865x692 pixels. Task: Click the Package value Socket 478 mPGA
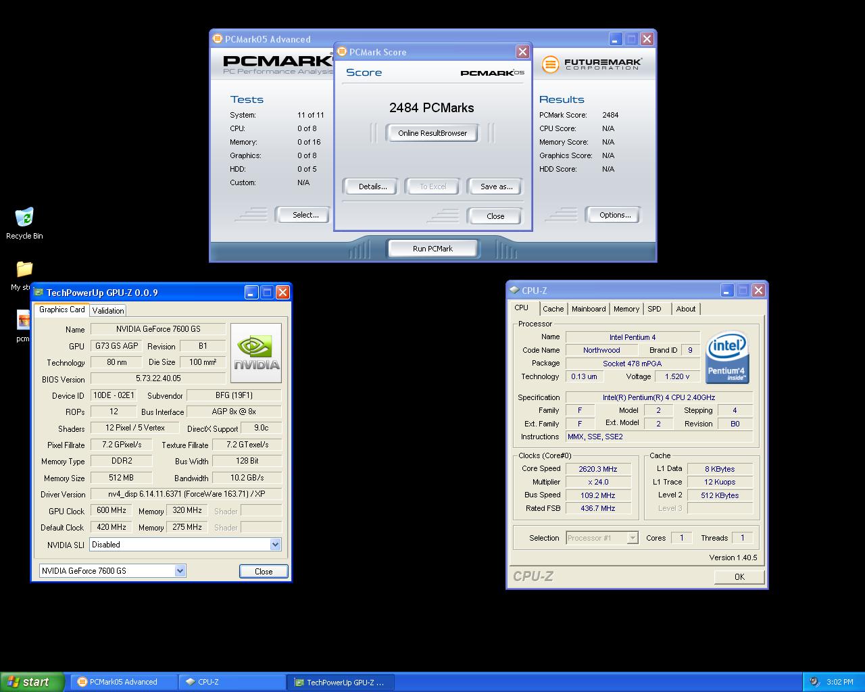pos(633,364)
